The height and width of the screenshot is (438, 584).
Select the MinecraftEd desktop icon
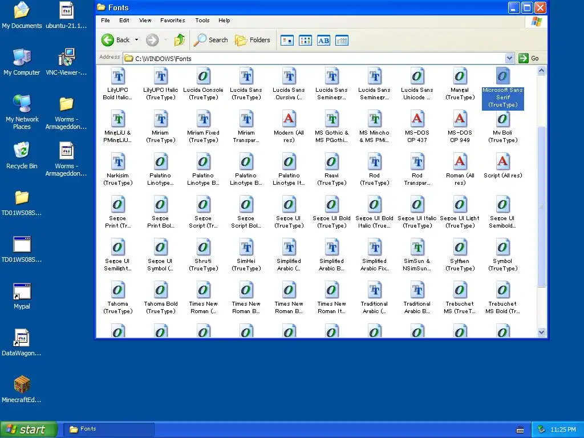click(22, 390)
